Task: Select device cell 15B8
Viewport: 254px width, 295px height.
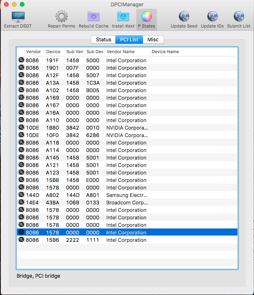Action: pyautogui.click(x=52, y=180)
